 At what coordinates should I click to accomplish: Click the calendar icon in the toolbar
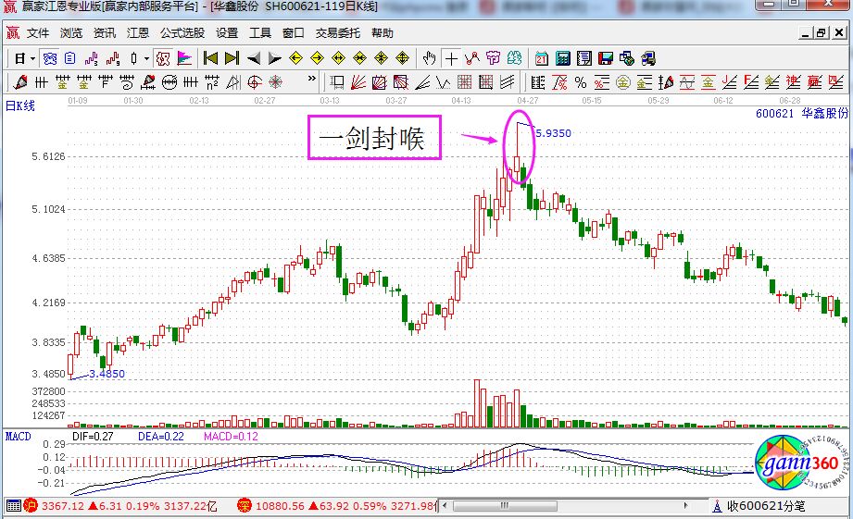[542, 58]
